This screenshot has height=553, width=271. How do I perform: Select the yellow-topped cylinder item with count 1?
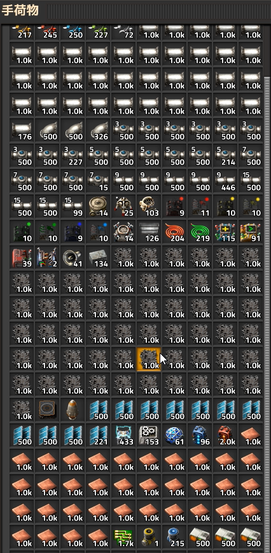pyautogui.click(x=149, y=536)
